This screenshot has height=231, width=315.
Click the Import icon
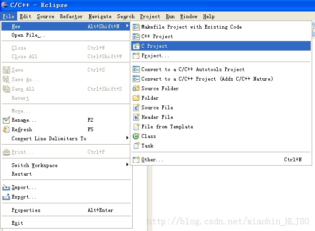(6, 188)
